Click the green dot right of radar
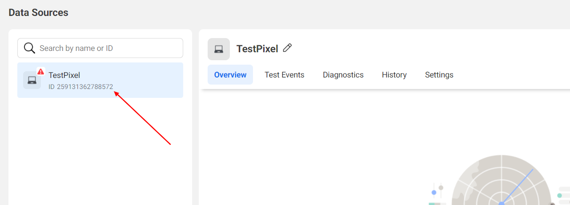570x205 pixels. 559,195
